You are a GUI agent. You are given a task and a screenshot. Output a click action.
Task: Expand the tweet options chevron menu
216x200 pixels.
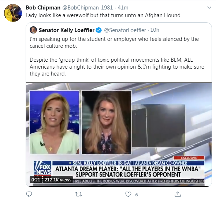pyautogui.click(x=209, y=8)
